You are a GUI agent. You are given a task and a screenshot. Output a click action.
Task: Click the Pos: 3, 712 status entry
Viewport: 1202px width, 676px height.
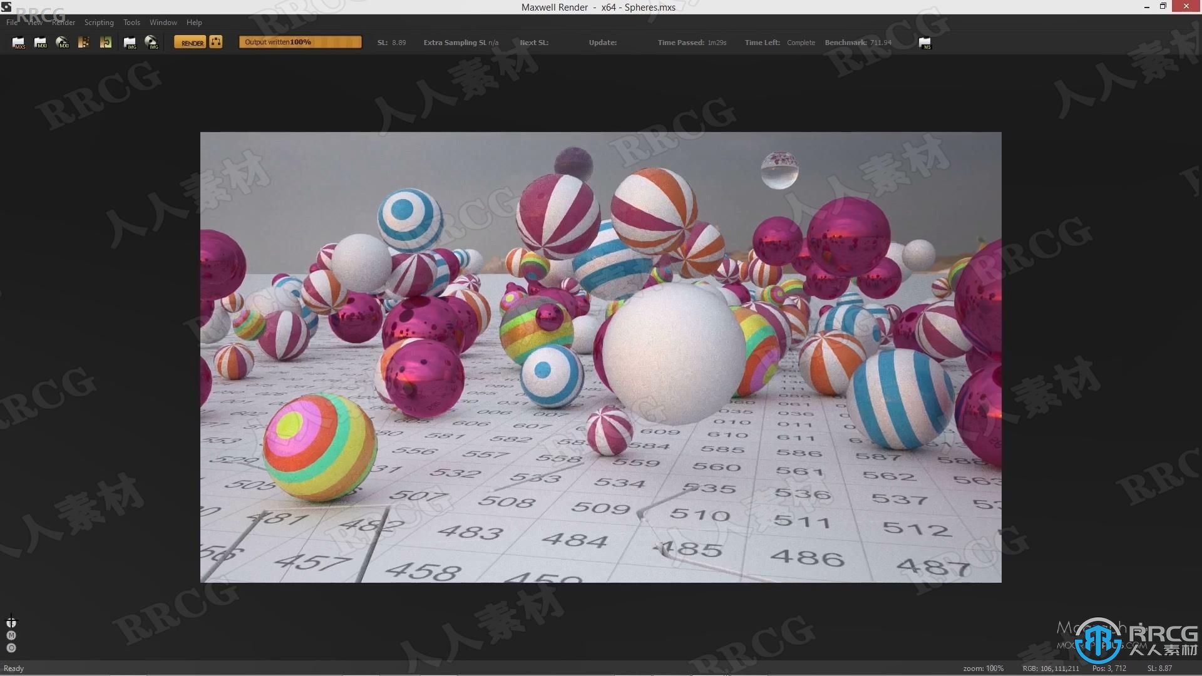click(x=1109, y=668)
